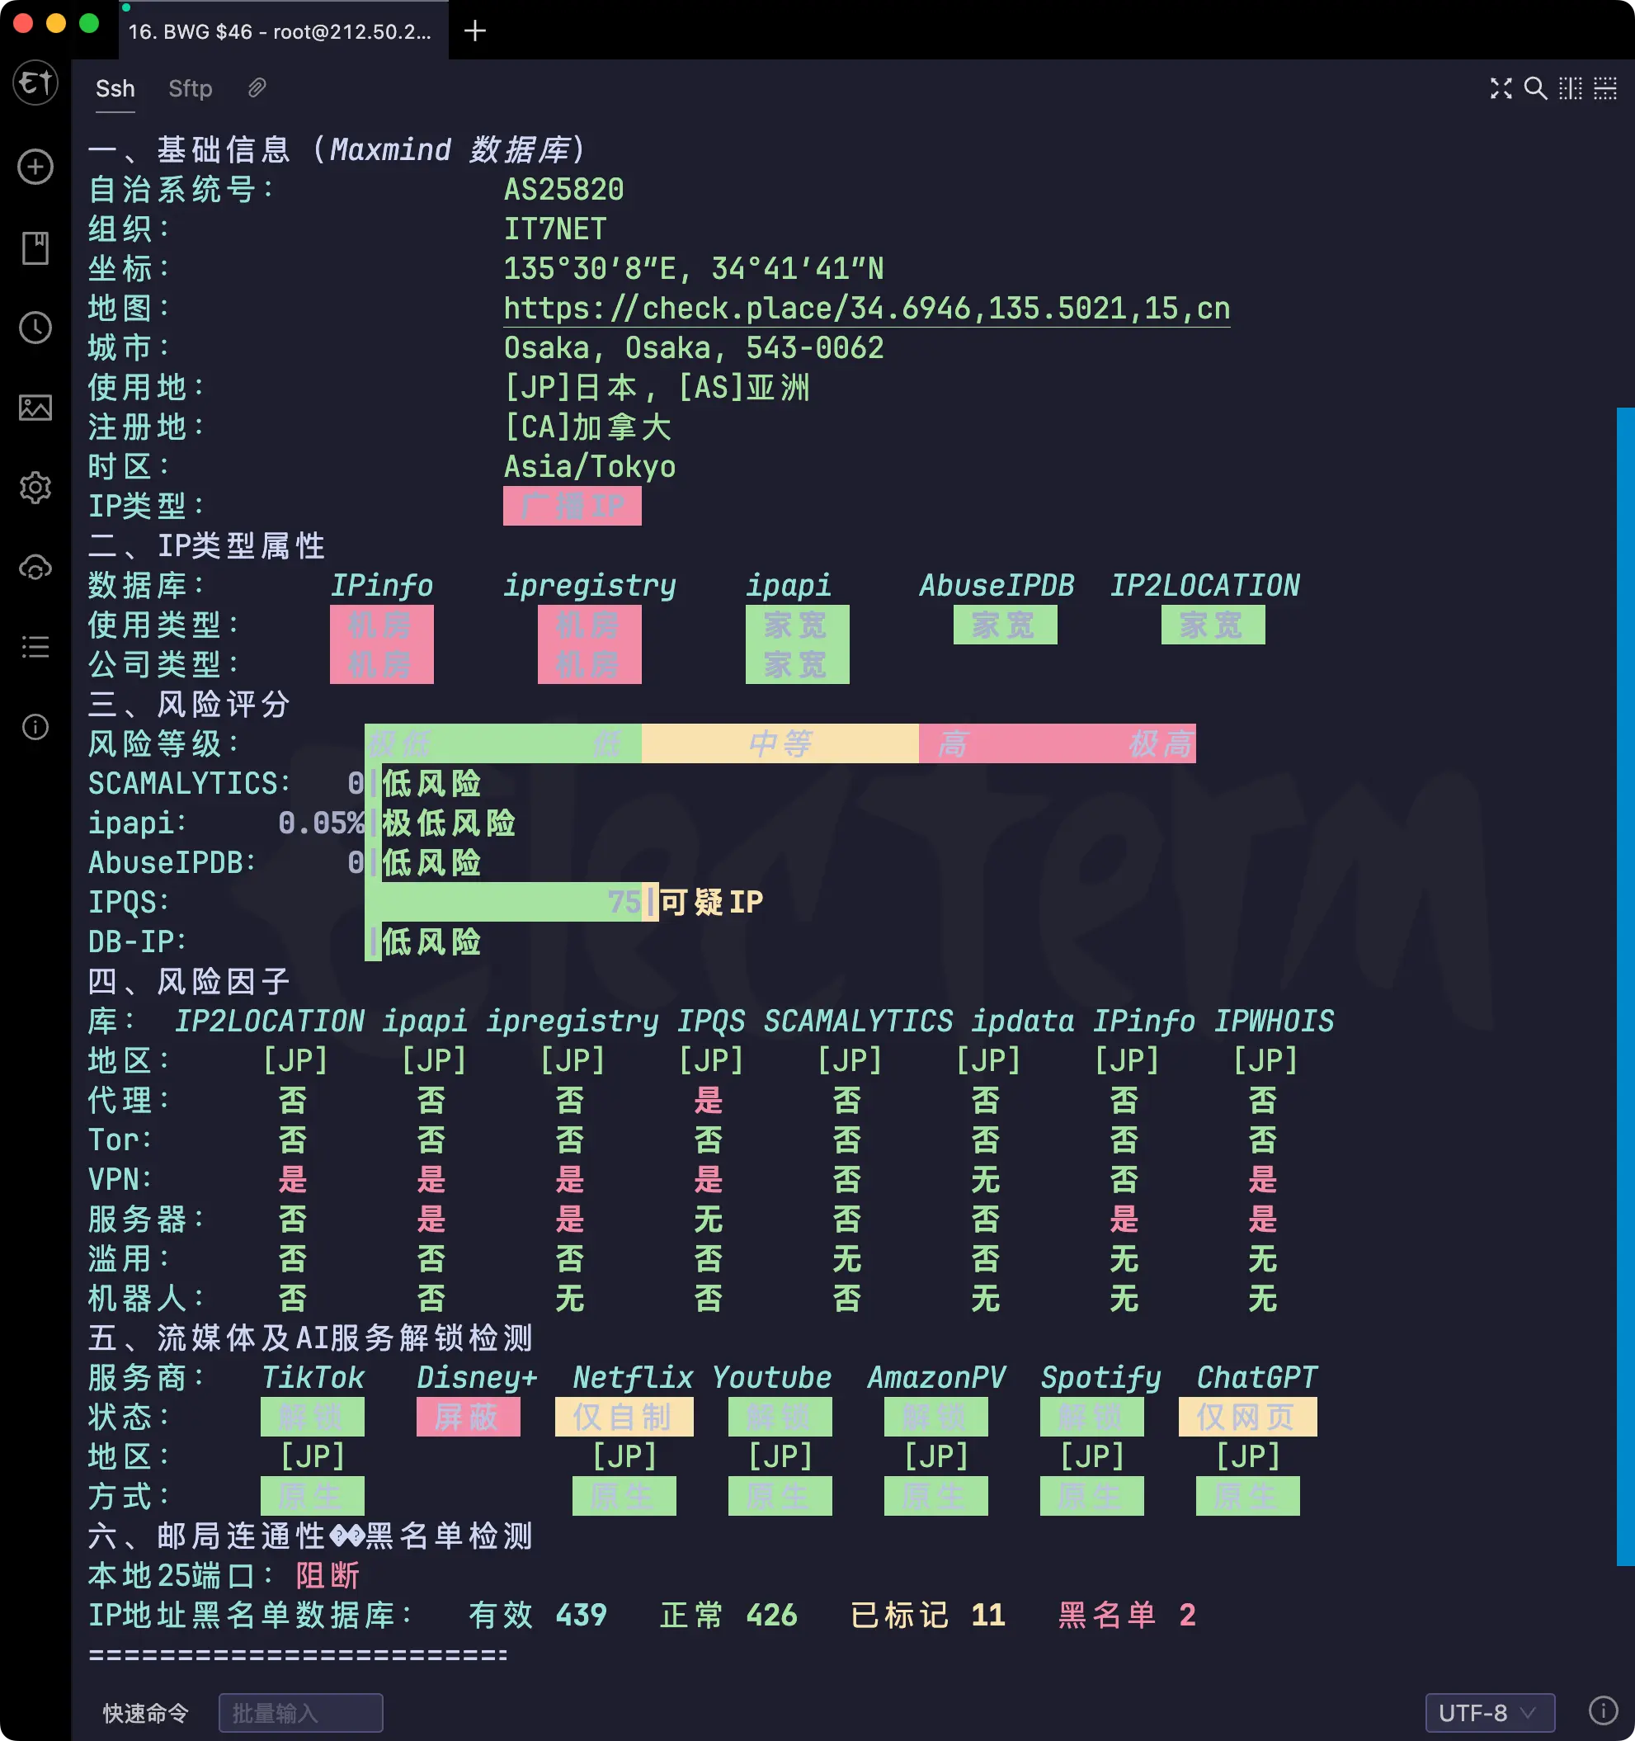
Task: Open batch operation list icon
Action: [x=35, y=647]
